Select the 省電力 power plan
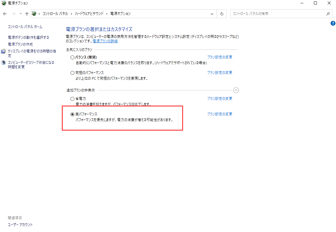Viewport: 336px width, 232px height. [72, 99]
